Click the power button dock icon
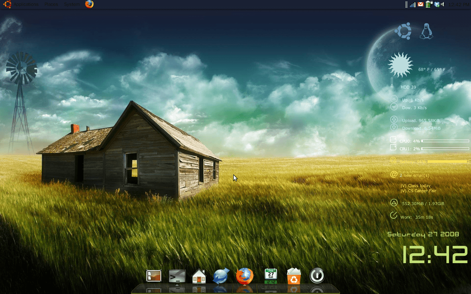Viewport: 471px width, 294px height. pyautogui.click(x=317, y=276)
